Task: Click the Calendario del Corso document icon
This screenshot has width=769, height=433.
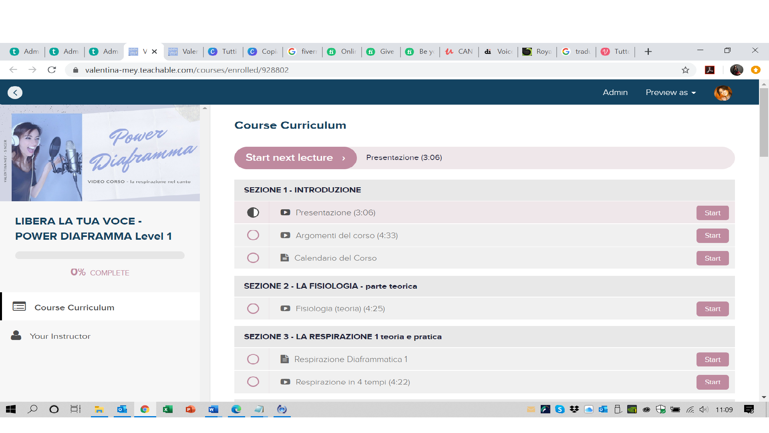Action: [284, 258]
